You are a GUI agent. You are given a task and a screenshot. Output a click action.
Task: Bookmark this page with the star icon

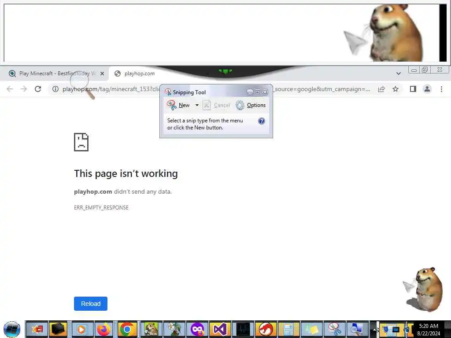click(x=396, y=89)
